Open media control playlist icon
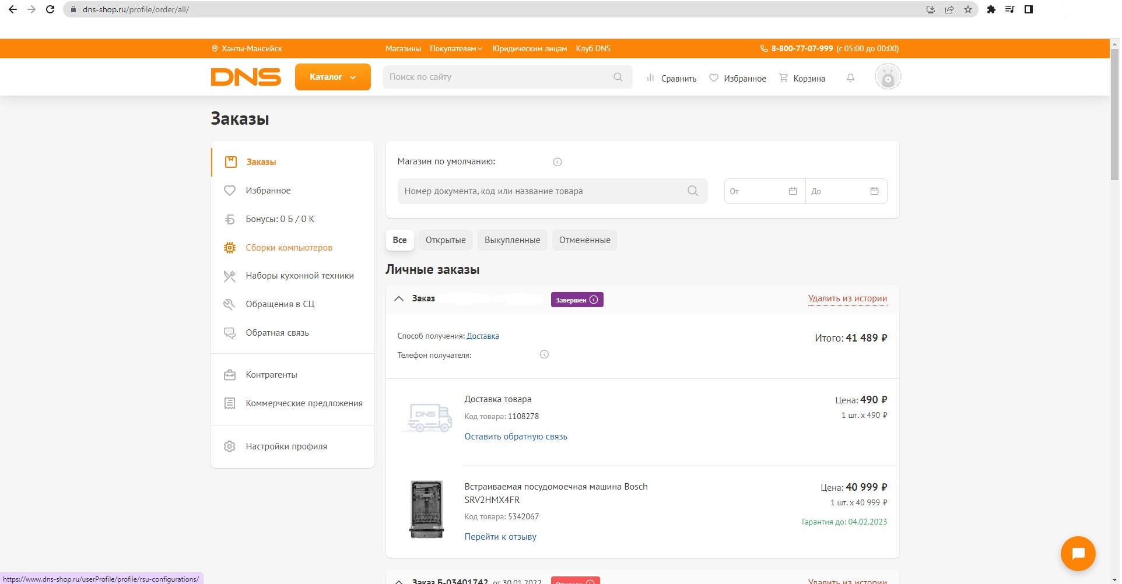Screen dimensions: 1122x584 click(x=1009, y=9)
